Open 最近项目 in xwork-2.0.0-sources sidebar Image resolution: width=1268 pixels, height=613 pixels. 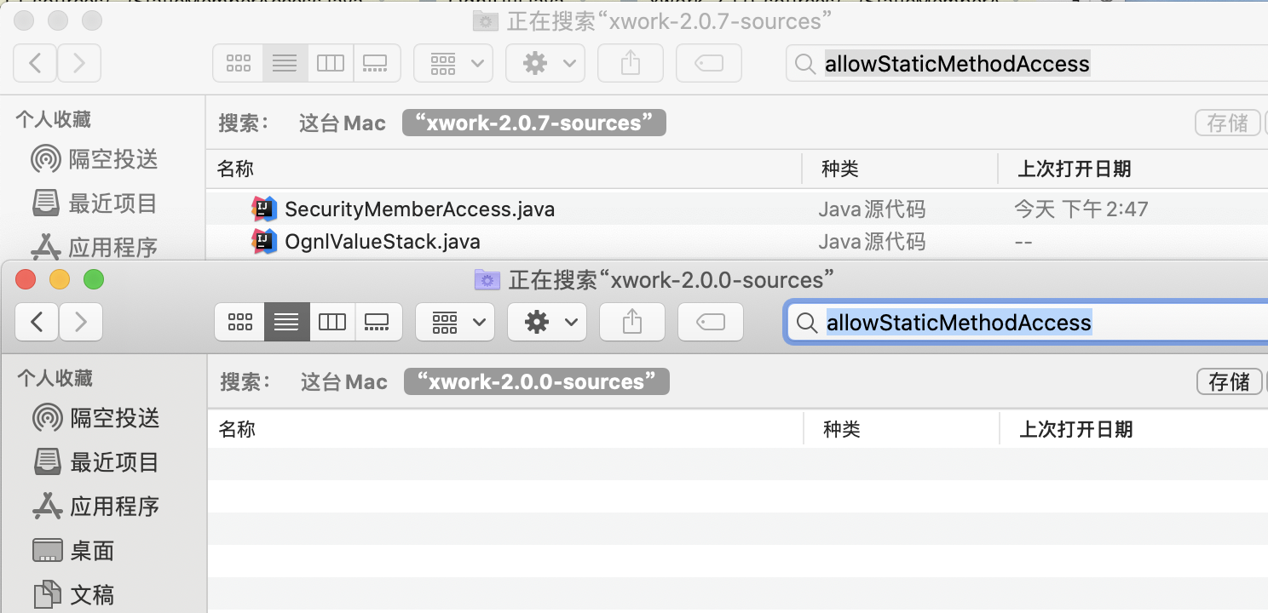[x=95, y=462]
